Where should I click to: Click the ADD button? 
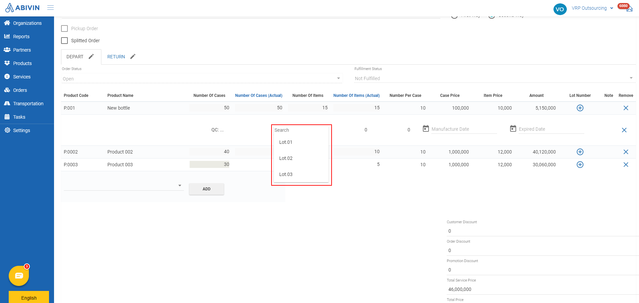[206, 189]
